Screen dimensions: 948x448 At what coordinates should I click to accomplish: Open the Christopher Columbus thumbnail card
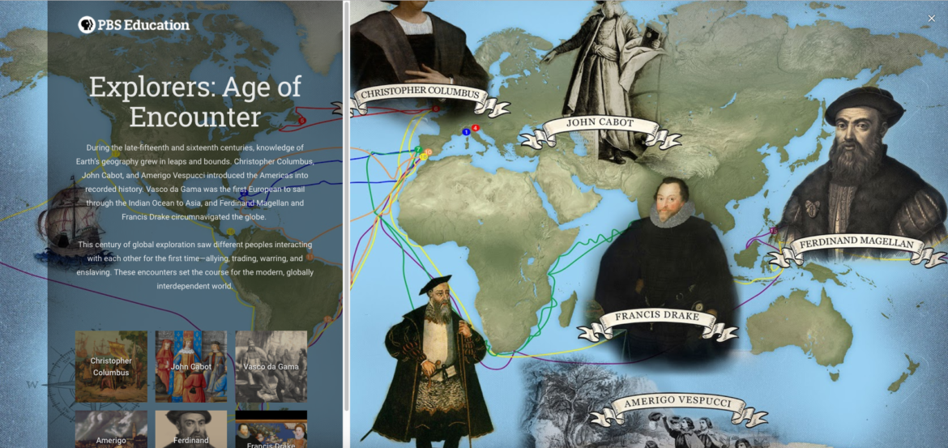[x=111, y=366]
